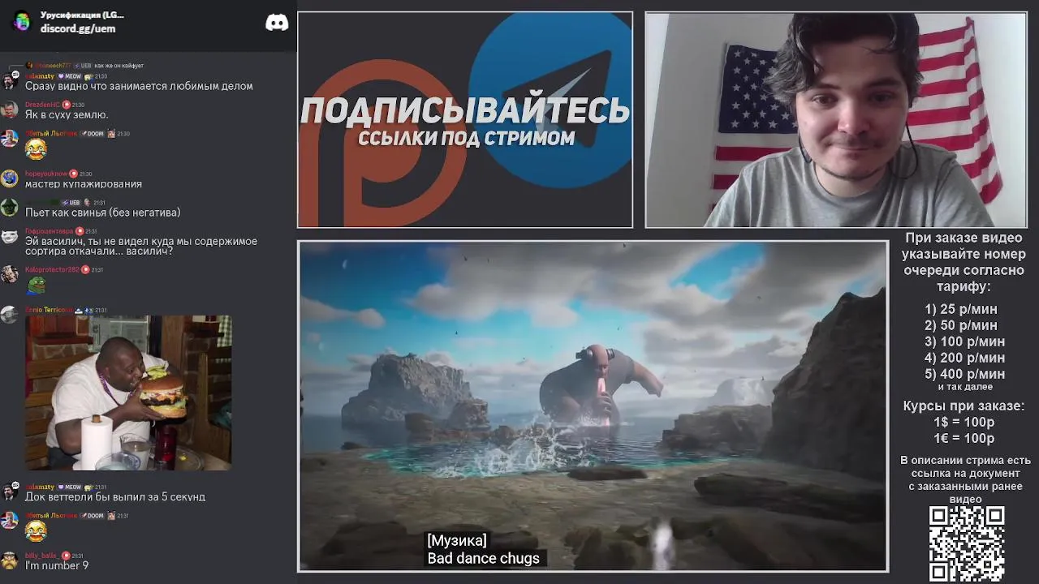This screenshot has width=1039, height=584.
Task: Click the billy_balls_ username
Action: pos(41,556)
